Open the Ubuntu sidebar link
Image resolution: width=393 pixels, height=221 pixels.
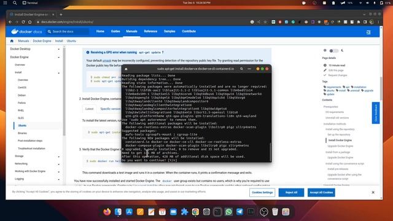[22, 125]
